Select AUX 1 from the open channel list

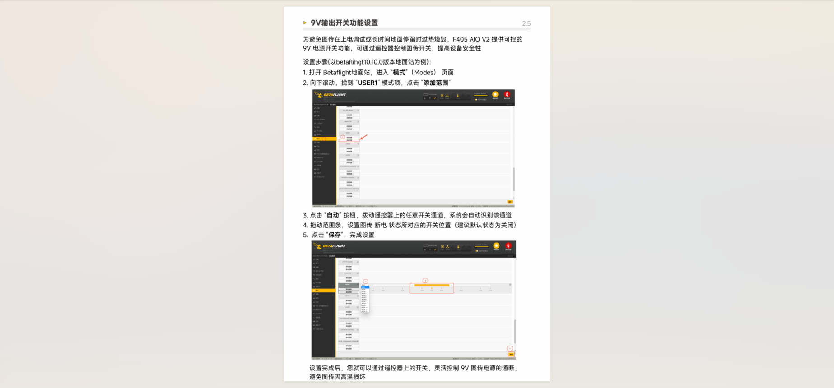click(x=364, y=289)
